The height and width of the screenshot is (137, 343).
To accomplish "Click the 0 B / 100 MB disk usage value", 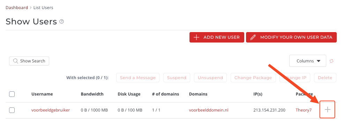I will [130, 110].
